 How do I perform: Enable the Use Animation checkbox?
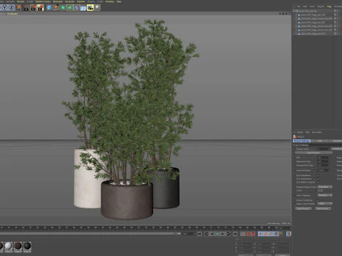(318, 176)
